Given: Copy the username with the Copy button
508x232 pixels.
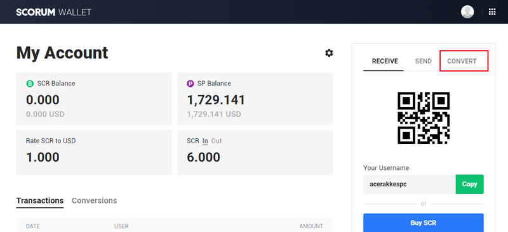Looking at the screenshot, I should [469, 184].
